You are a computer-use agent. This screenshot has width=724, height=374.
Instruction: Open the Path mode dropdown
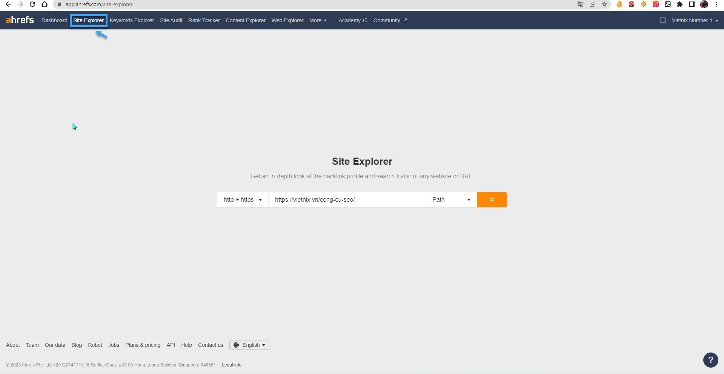(x=451, y=200)
